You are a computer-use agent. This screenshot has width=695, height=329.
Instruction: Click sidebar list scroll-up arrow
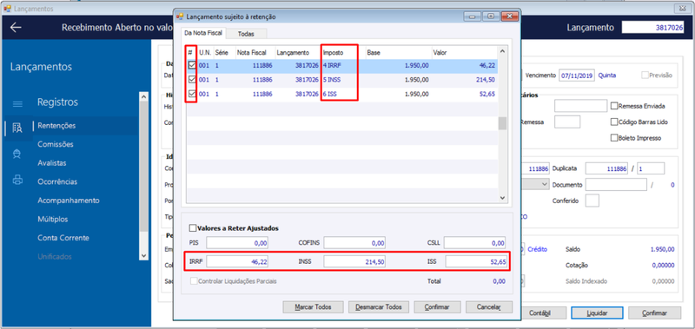coord(143,95)
